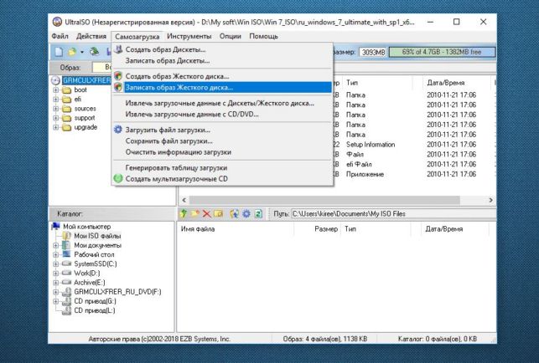Click the Open image folder icon
Screen dimensions: 539x363
[x=72, y=52]
